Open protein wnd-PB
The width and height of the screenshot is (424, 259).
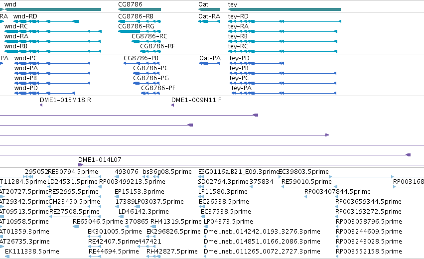pos(25,78)
